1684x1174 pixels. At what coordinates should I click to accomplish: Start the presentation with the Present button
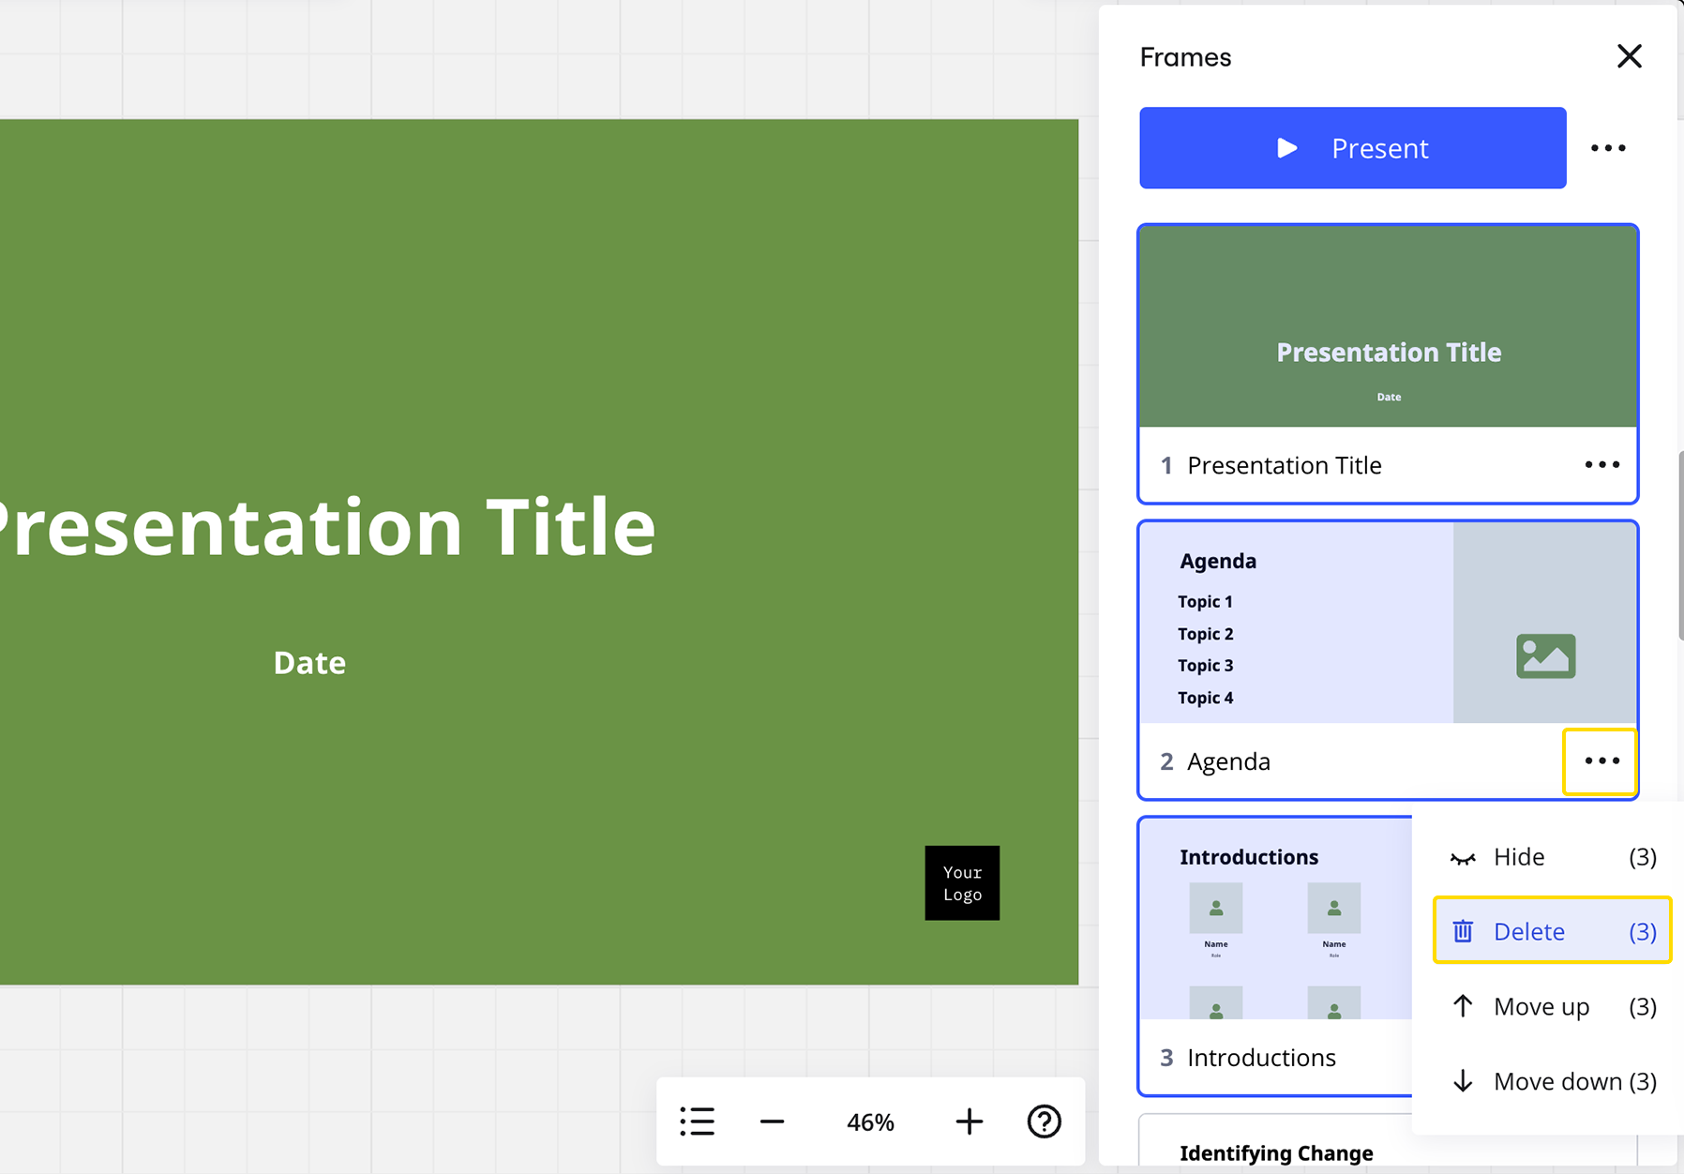tap(1352, 148)
